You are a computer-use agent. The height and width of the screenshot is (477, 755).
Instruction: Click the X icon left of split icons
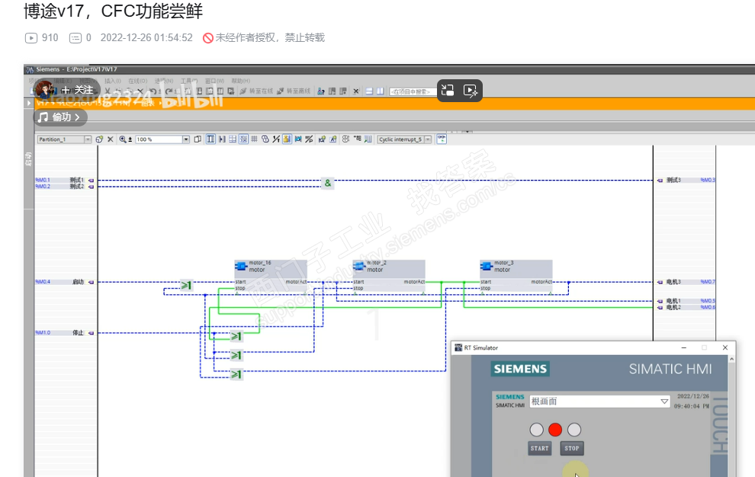(356, 91)
